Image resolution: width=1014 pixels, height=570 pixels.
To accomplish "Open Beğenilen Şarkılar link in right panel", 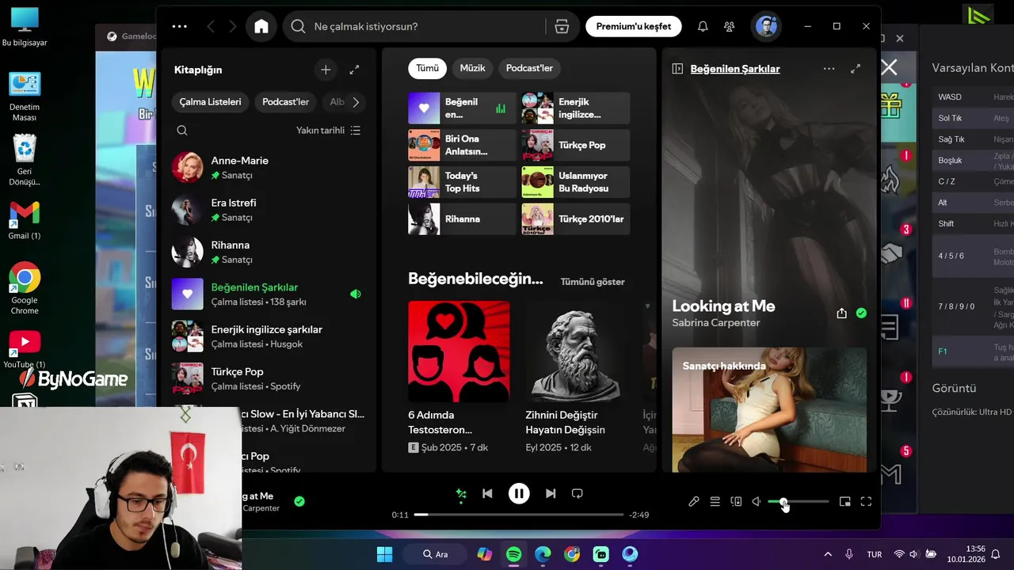I will [735, 69].
